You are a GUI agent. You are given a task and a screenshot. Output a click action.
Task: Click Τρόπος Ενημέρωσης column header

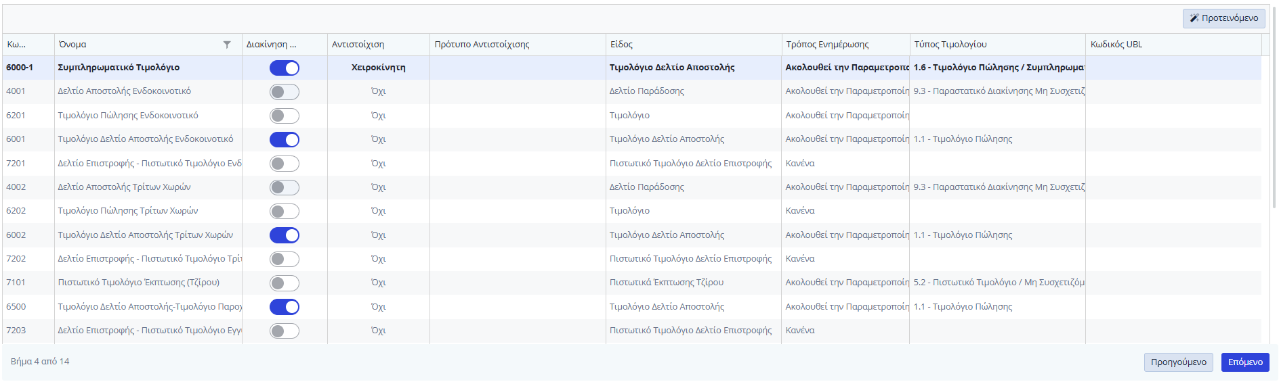click(826, 45)
